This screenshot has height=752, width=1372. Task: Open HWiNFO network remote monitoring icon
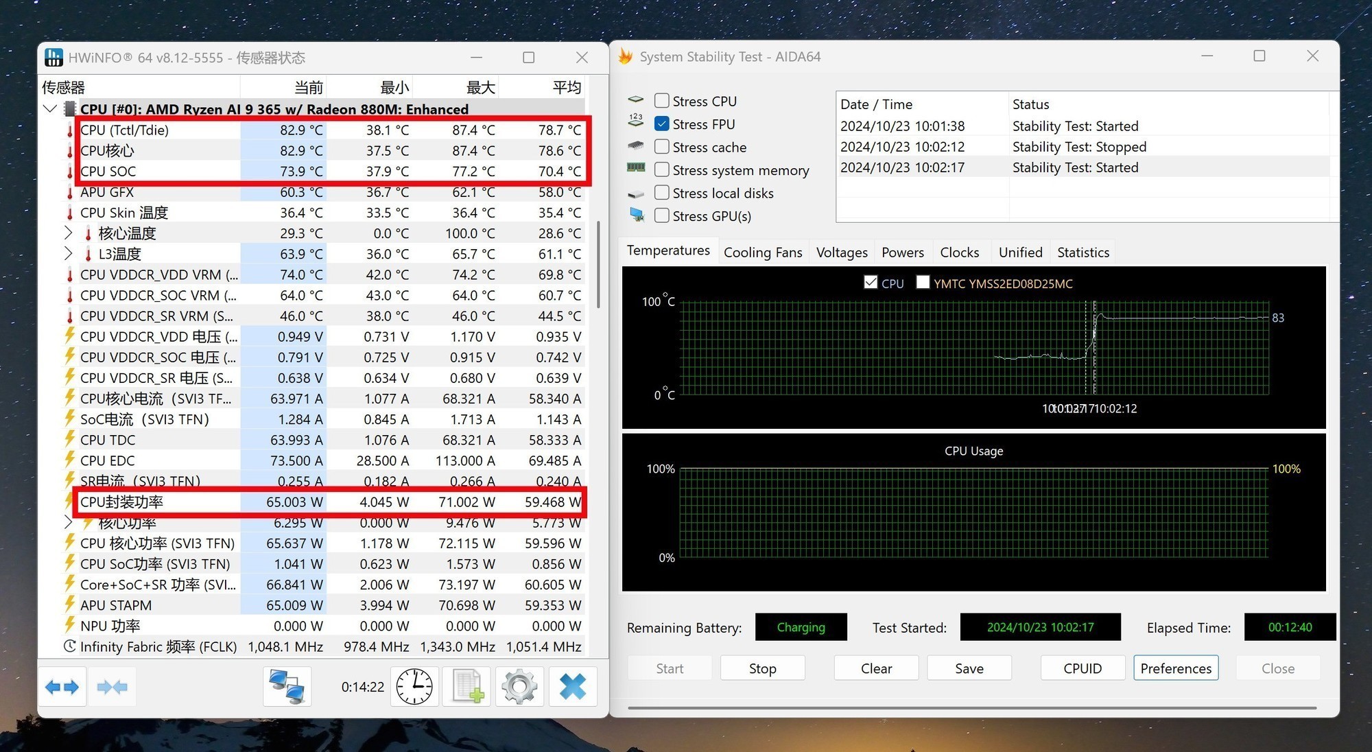coord(287,686)
